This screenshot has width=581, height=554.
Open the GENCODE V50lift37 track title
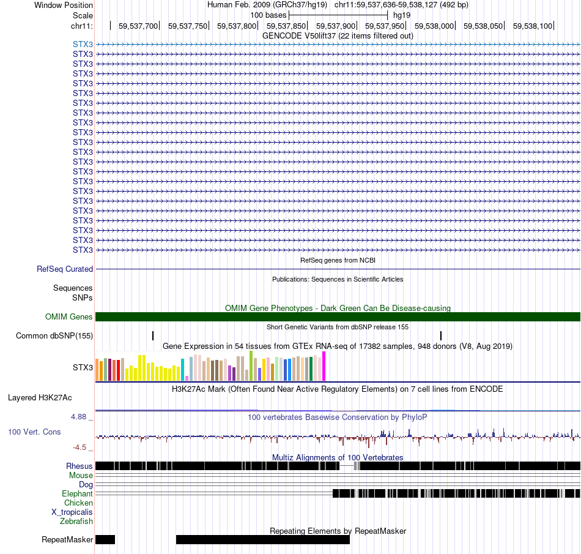click(x=338, y=36)
